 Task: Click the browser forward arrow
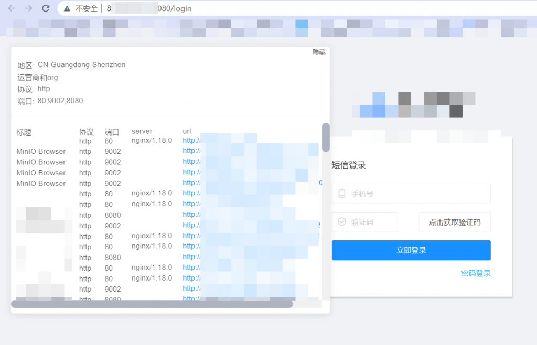click(29, 8)
